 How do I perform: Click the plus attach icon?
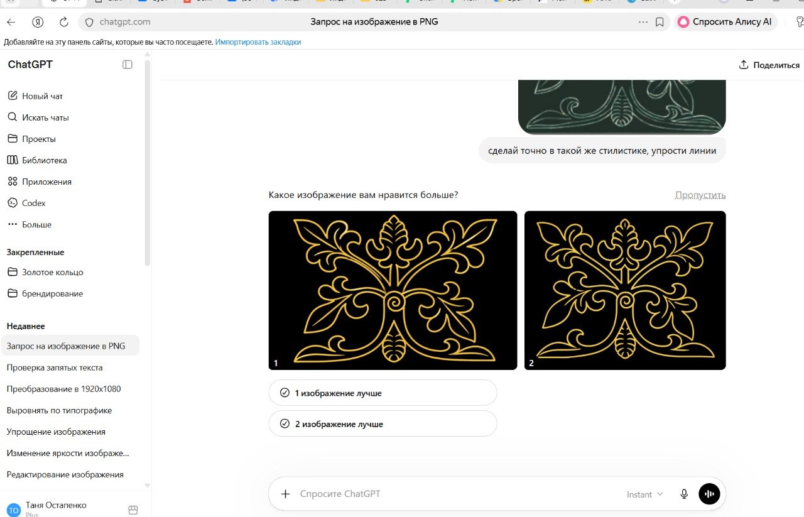tap(285, 494)
